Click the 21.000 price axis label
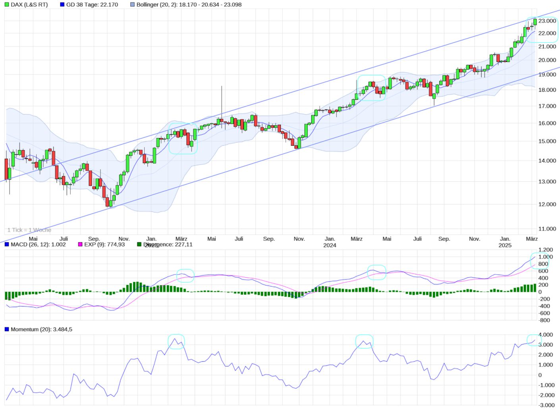Image resolution: width=560 pixels, height=415 pixels. pos(547,46)
